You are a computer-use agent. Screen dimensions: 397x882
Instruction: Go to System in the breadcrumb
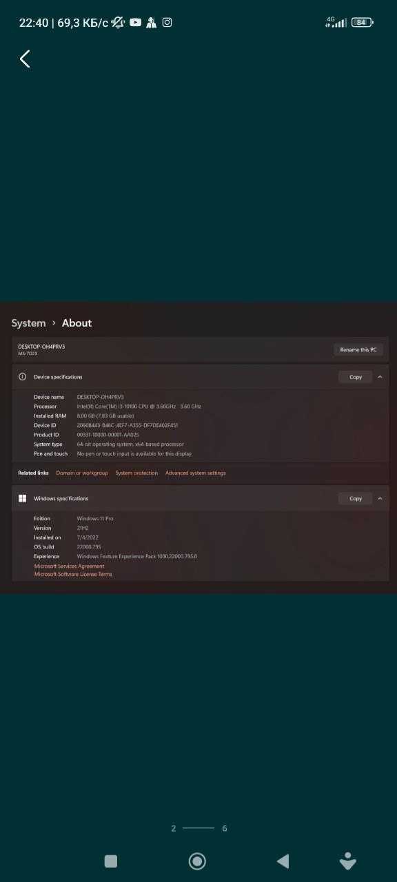point(28,323)
